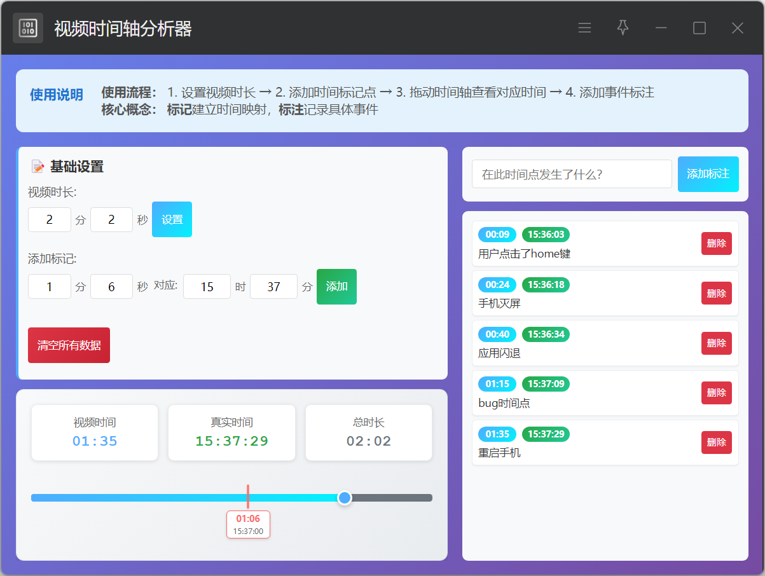
Task: Open the hamburger menu in title bar
Action: tap(584, 28)
